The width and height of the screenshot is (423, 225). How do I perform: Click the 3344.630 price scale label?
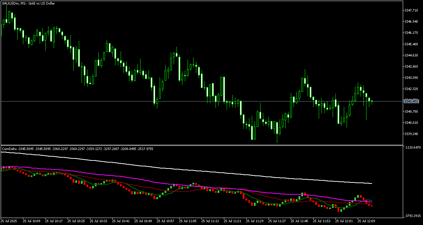[x=411, y=55]
